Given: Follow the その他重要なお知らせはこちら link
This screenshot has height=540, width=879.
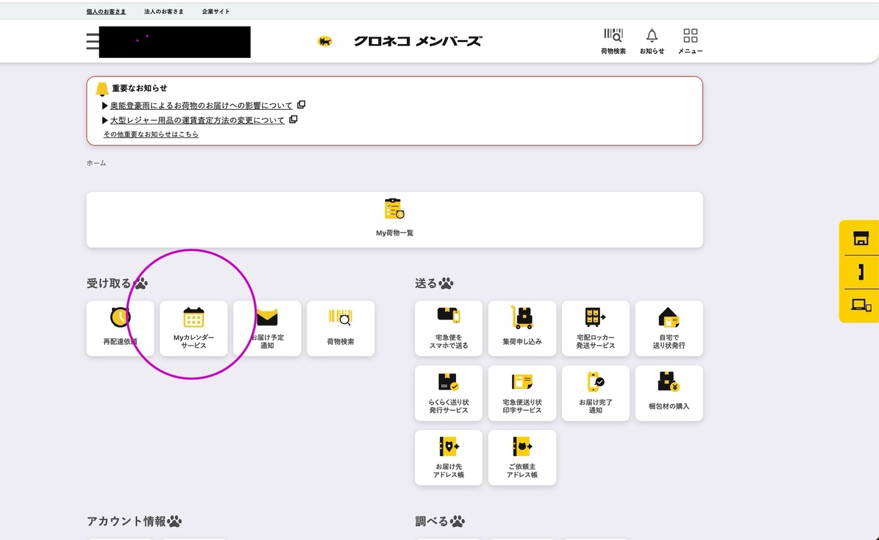Looking at the screenshot, I should click(150, 134).
